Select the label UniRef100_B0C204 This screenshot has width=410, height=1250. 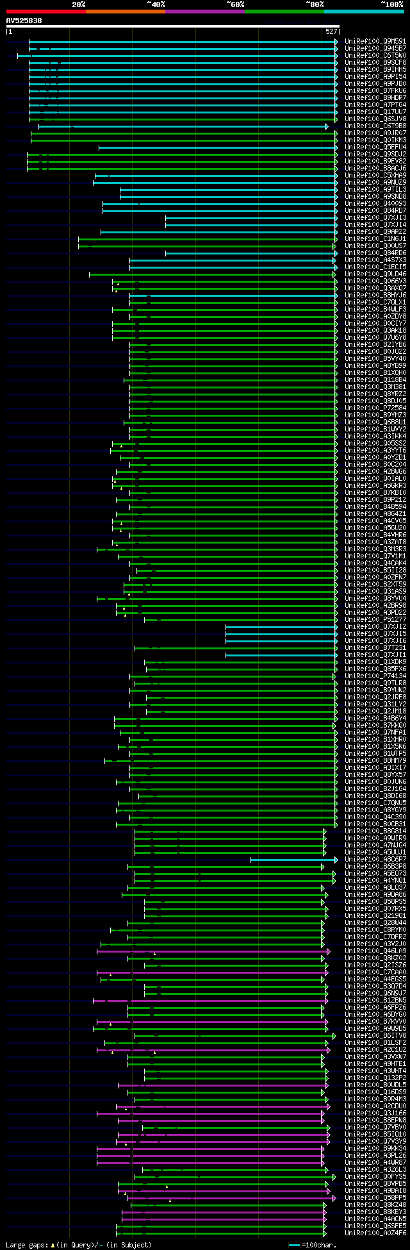[x=375, y=464]
